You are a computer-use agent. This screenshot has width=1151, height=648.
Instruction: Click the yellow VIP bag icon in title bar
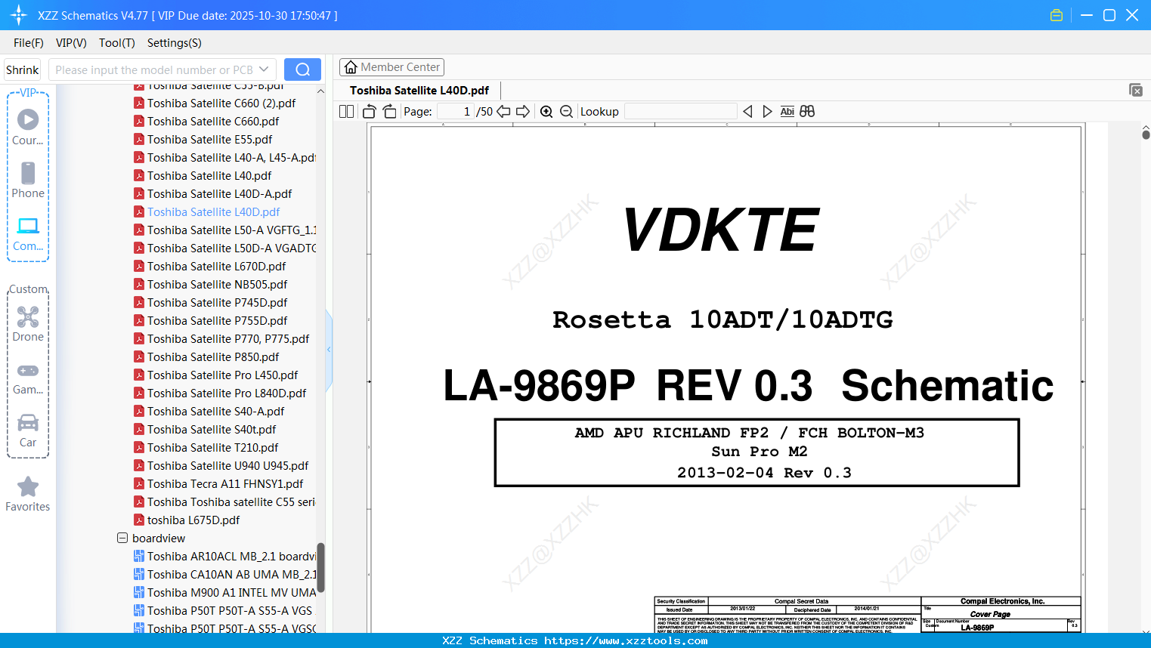point(1057,15)
